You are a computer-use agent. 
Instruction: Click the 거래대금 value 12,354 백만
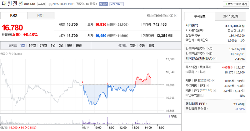pos(165,36)
